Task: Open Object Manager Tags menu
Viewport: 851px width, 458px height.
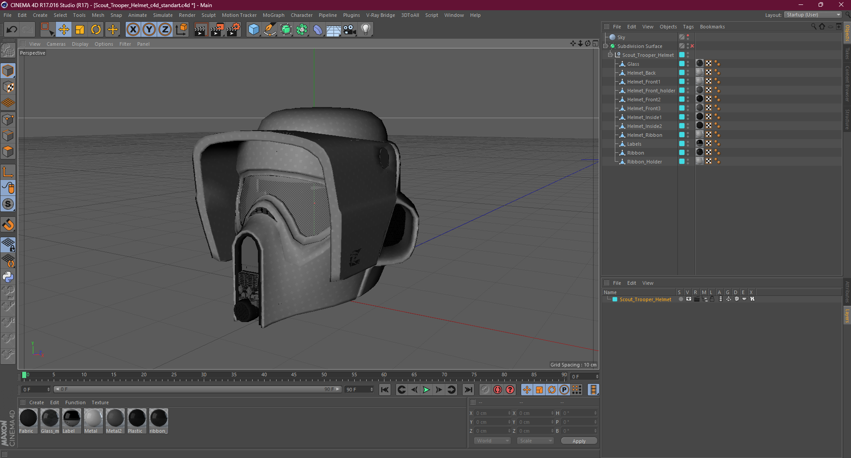Action: coord(688,27)
